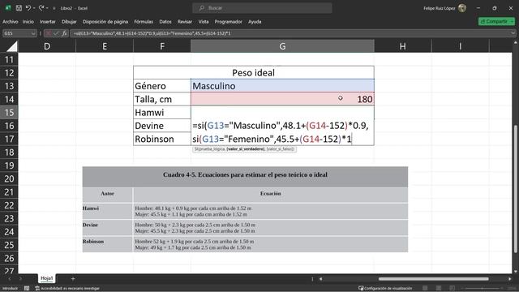This screenshot has height=292, width=519.
Task: Select column I header
Action: pos(460,46)
